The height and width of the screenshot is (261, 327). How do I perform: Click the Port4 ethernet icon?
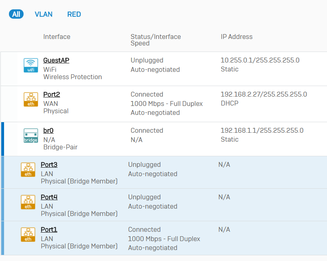tap(28, 202)
